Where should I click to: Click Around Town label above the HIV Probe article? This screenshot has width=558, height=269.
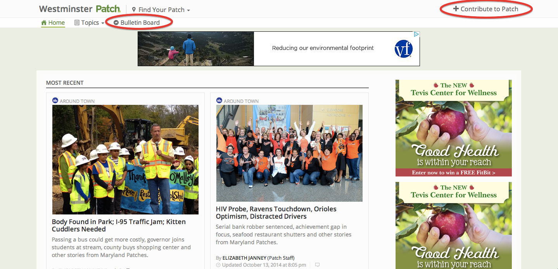(x=241, y=101)
